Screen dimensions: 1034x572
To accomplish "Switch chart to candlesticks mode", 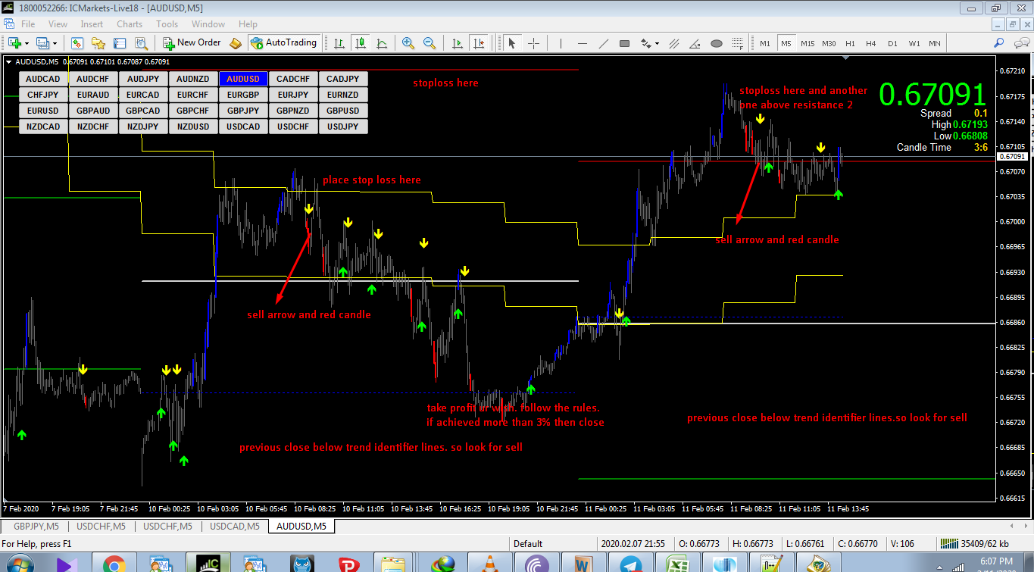I will (360, 43).
